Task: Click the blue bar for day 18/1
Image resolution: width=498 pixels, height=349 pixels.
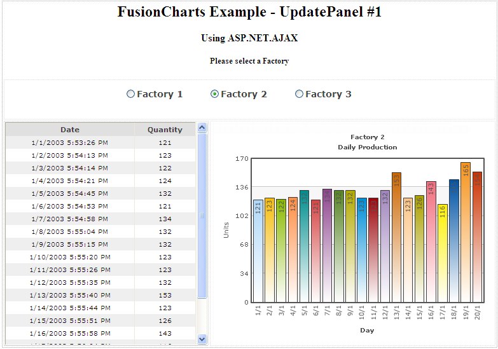Action: [454, 240]
